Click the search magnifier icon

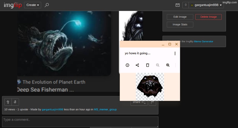47,5
